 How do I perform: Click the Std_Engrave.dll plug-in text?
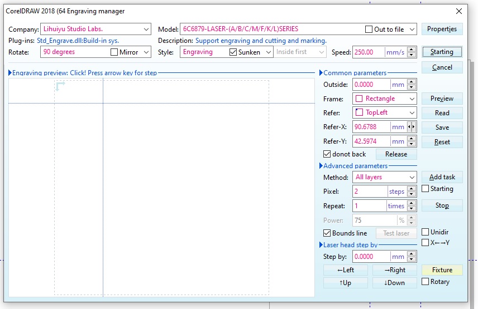[x=78, y=41]
